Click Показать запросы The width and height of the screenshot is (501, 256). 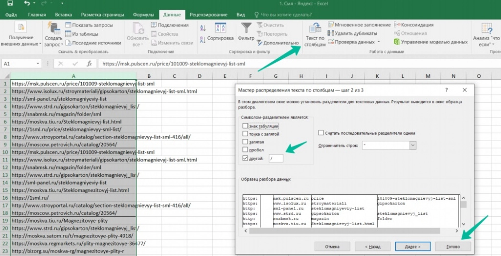(89, 25)
